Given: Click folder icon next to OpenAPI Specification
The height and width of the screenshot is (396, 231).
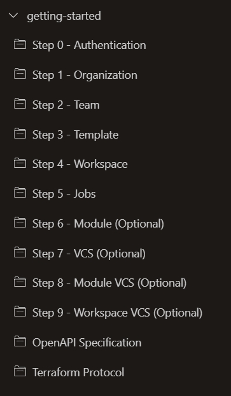Looking at the screenshot, I should tap(20, 341).
